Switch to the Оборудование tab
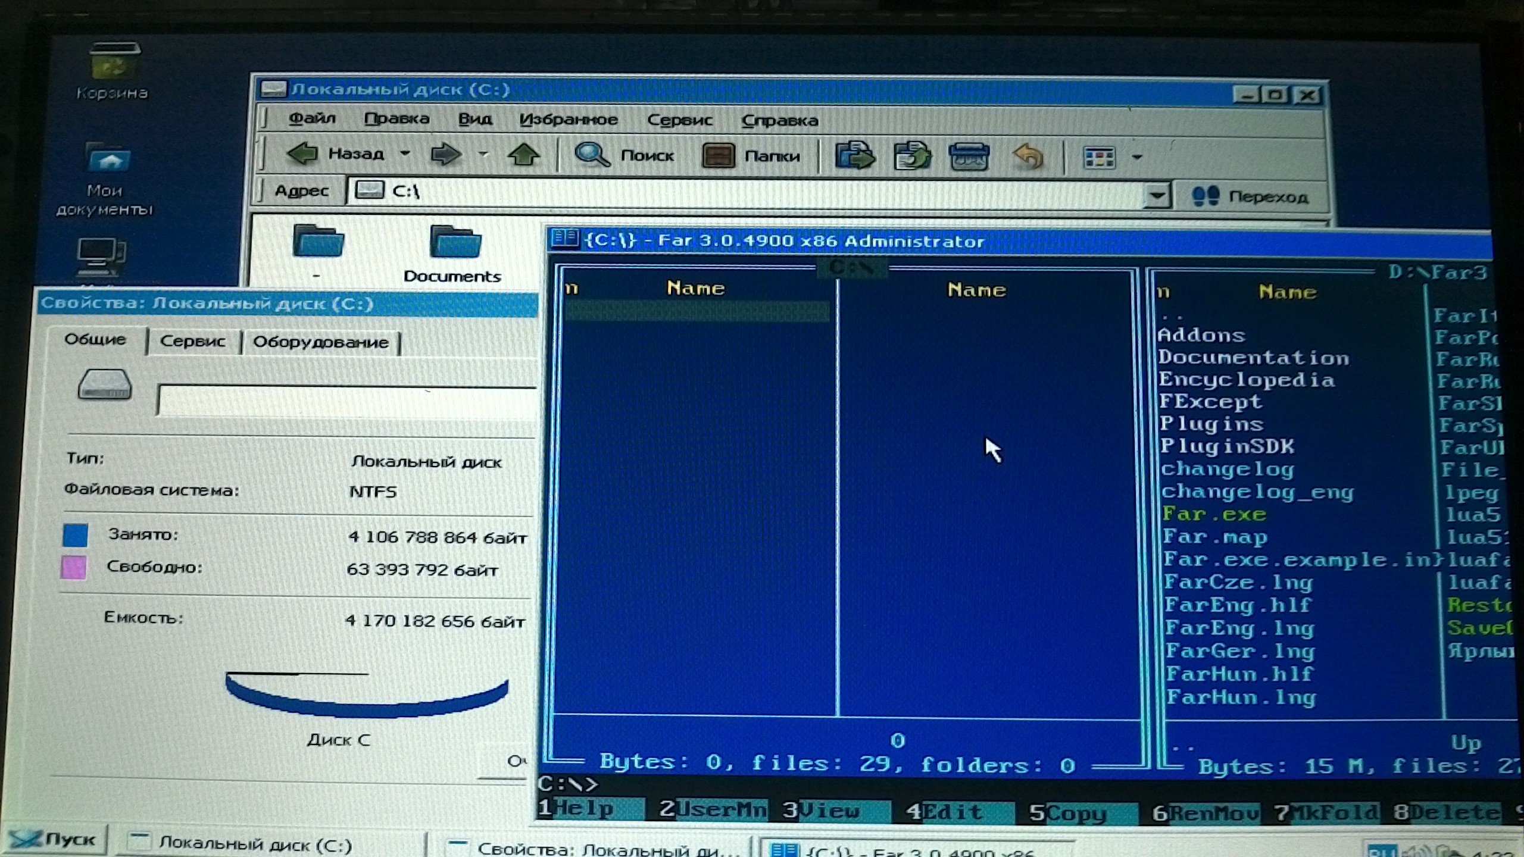The image size is (1524, 857). coord(320,342)
